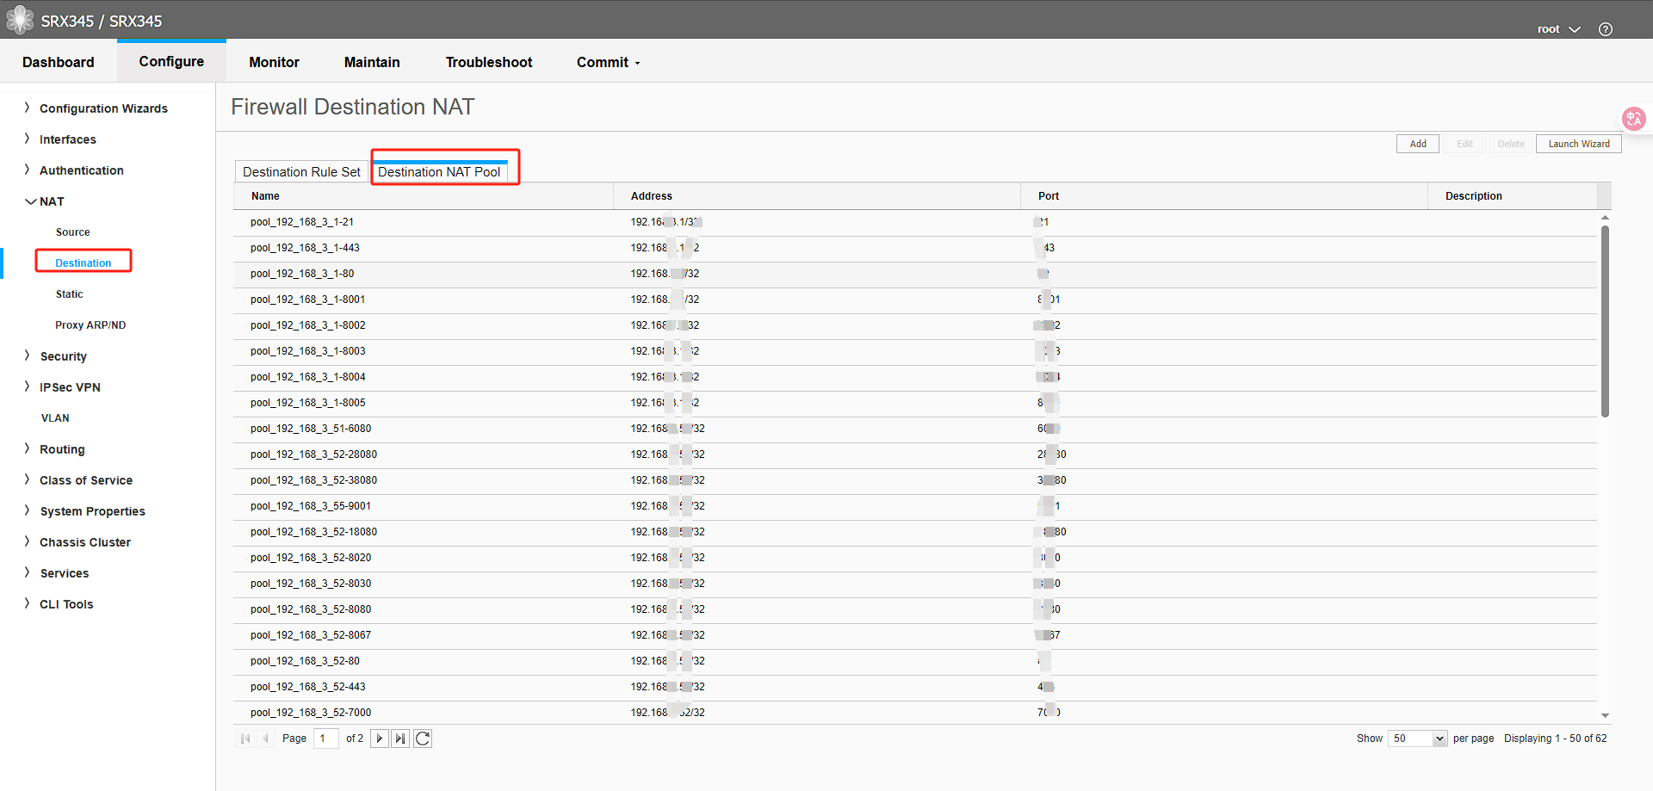
Task: Expand the Routing section
Action: pos(62,448)
